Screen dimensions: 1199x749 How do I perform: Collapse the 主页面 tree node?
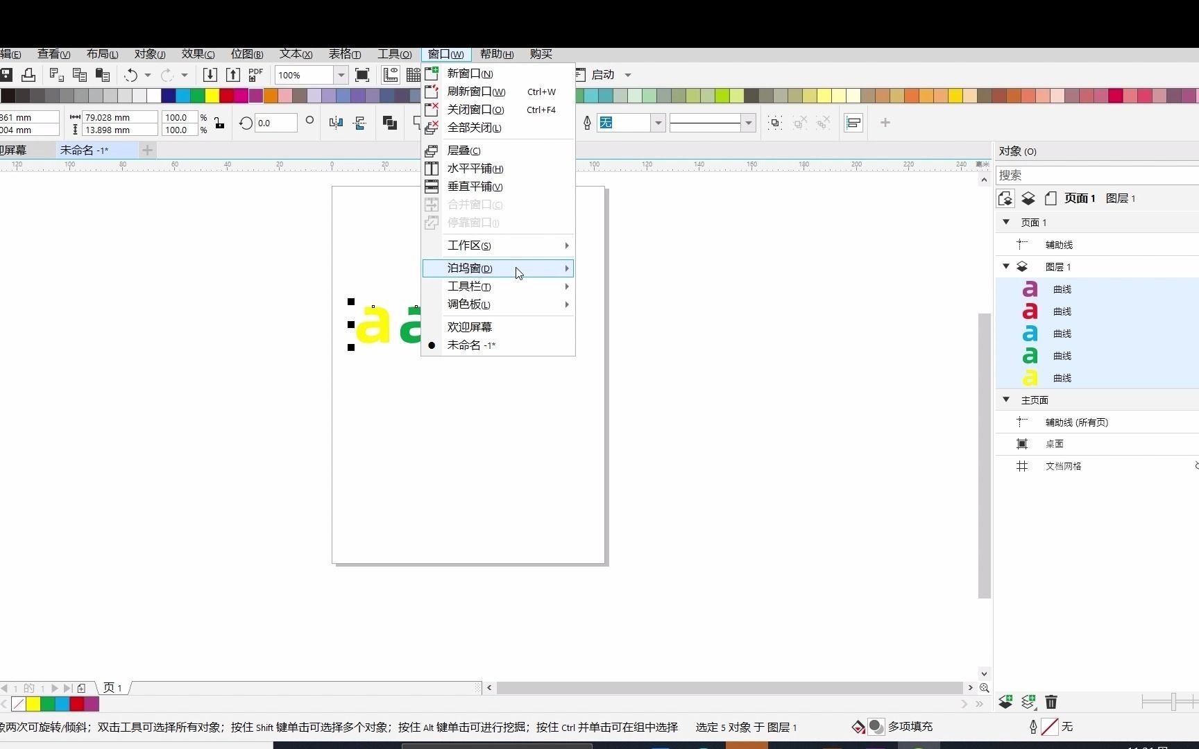click(1006, 399)
